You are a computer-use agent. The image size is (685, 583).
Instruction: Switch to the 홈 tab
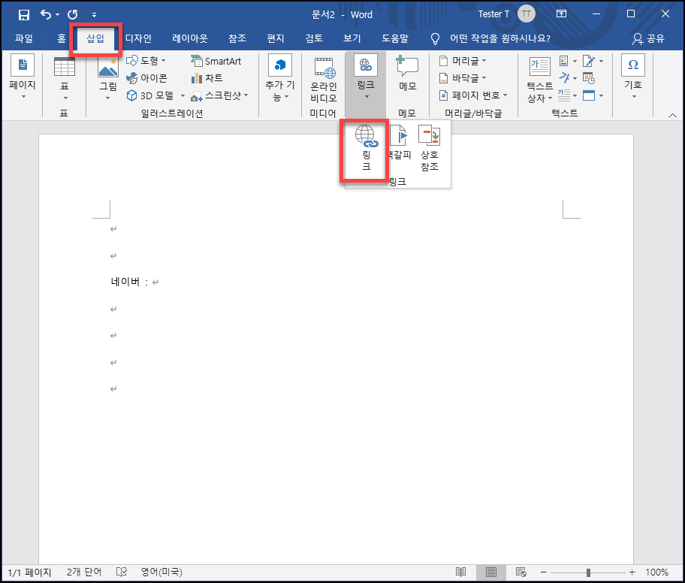tap(61, 38)
